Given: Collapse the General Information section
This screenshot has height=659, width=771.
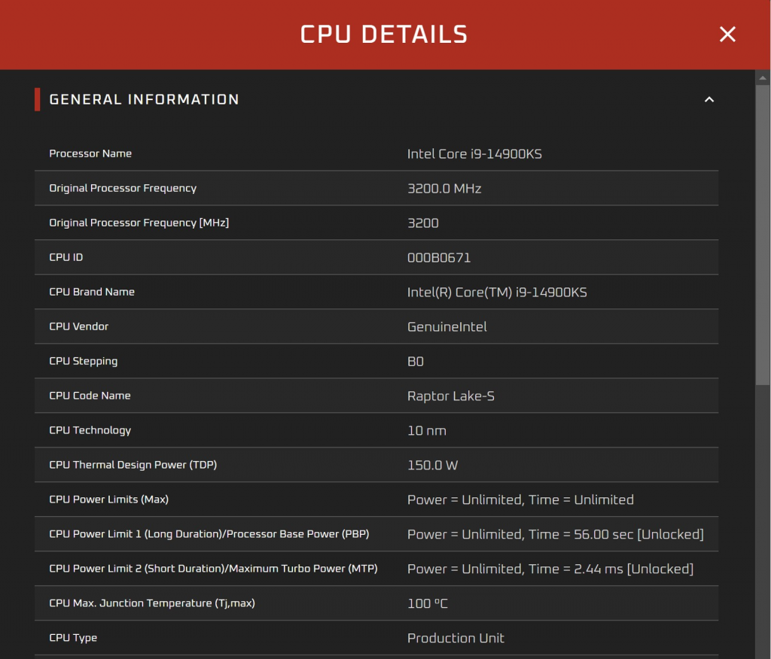Looking at the screenshot, I should (709, 100).
